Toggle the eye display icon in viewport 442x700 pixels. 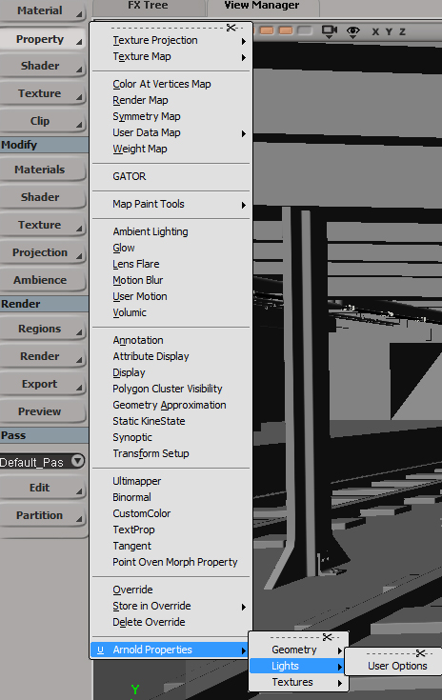click(x=353, y=31)
